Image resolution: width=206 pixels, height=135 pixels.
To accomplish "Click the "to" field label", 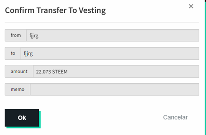I will (x=13, y=53).
